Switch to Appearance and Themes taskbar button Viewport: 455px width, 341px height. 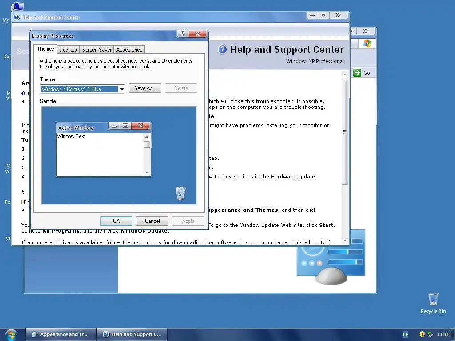coord(61,334)
